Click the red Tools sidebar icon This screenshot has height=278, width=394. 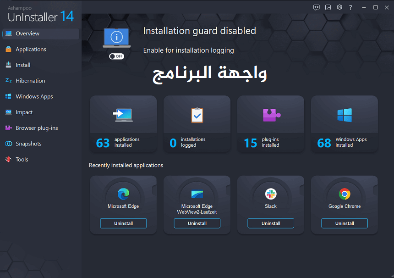tap(9, 159)
